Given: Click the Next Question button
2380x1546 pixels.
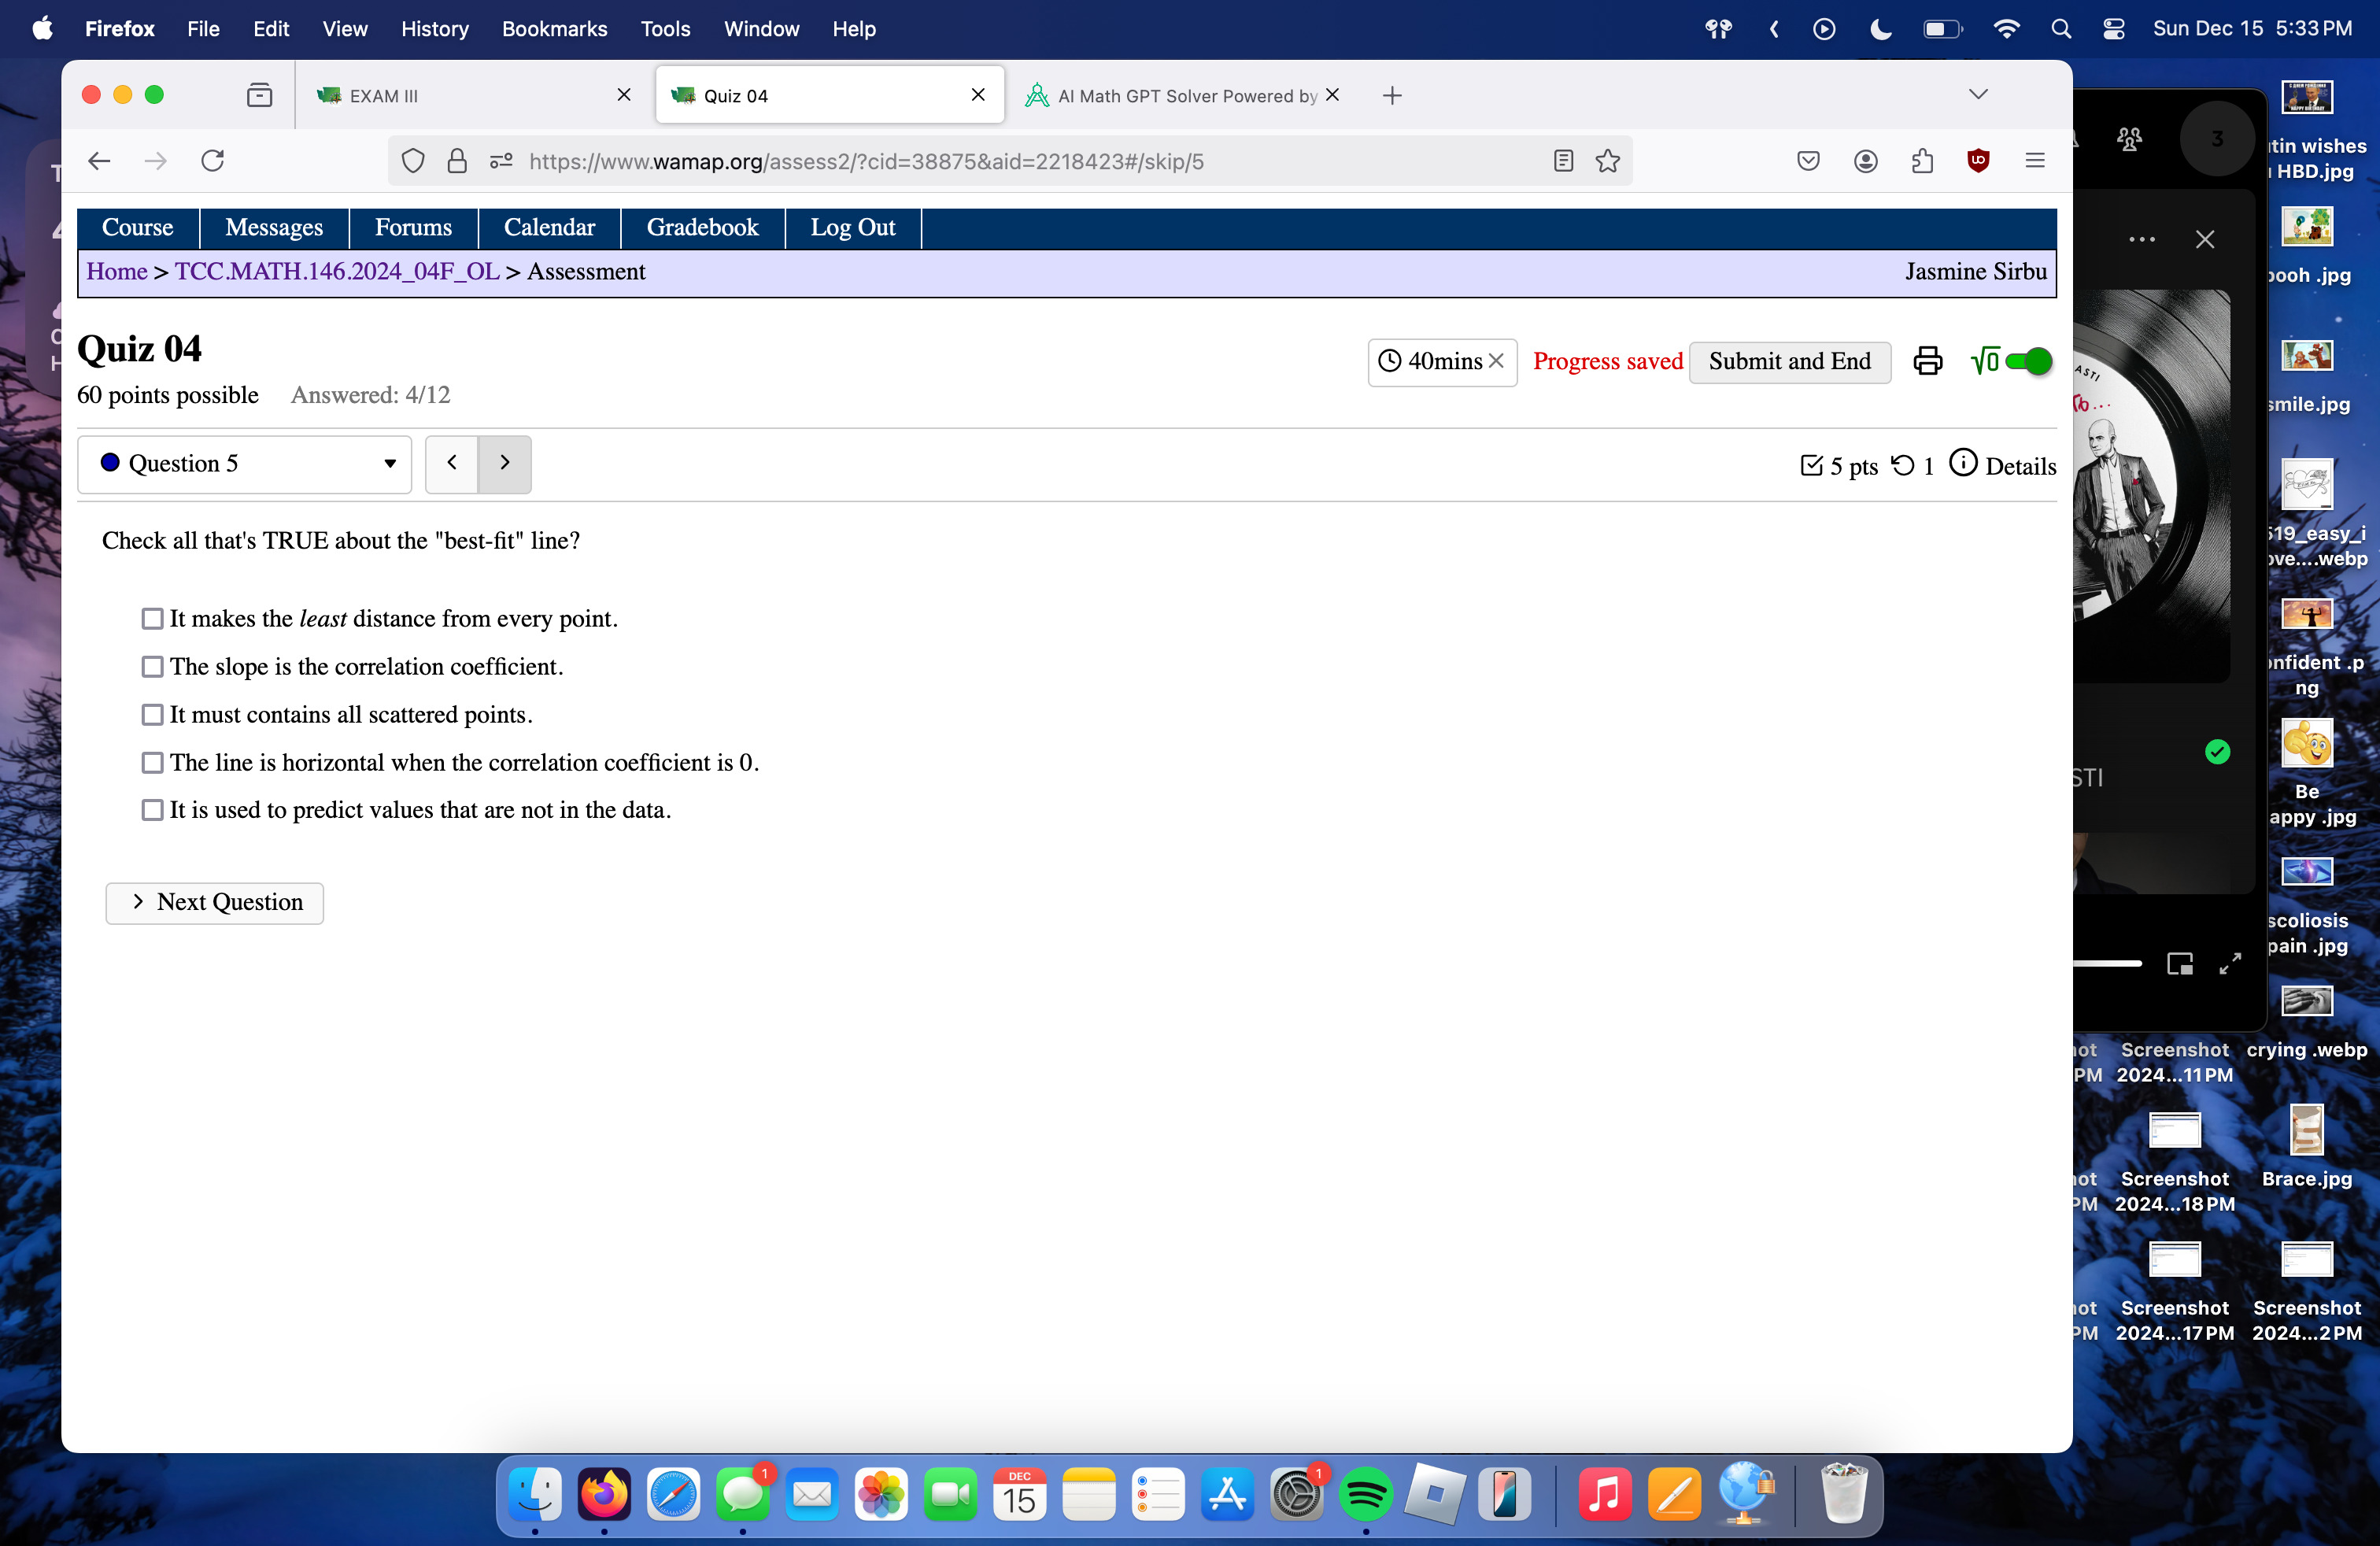Looking at the screenshot, I should [215, 903].
